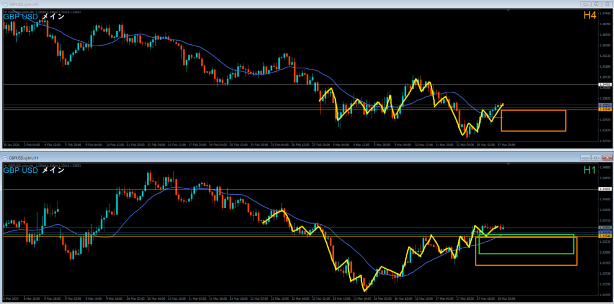Close the H1 chart window

(x=607, y=157)
